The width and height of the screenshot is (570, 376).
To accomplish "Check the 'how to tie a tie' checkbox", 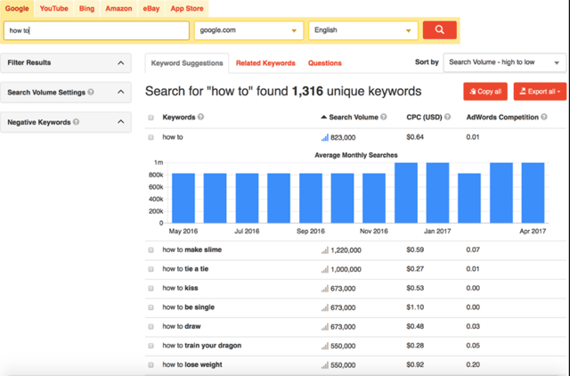I will [x=151, y=269].
